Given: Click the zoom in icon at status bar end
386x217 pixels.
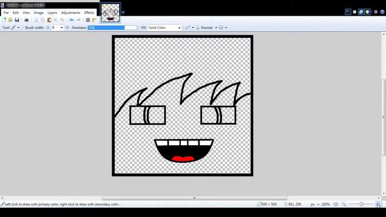Looking at the screenshot, I should click(378, 204).
